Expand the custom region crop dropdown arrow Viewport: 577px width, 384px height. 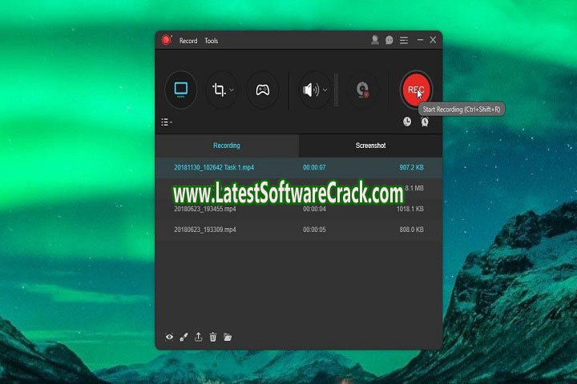232,90
